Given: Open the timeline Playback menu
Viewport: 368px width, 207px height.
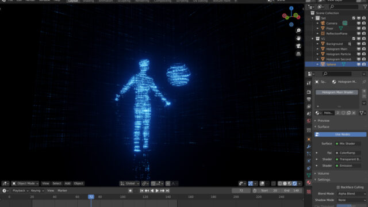Looking at the screenshot, I should 20,190.
